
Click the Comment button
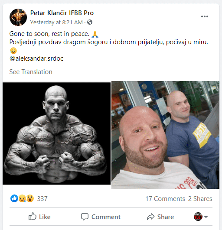pos(101,217)
